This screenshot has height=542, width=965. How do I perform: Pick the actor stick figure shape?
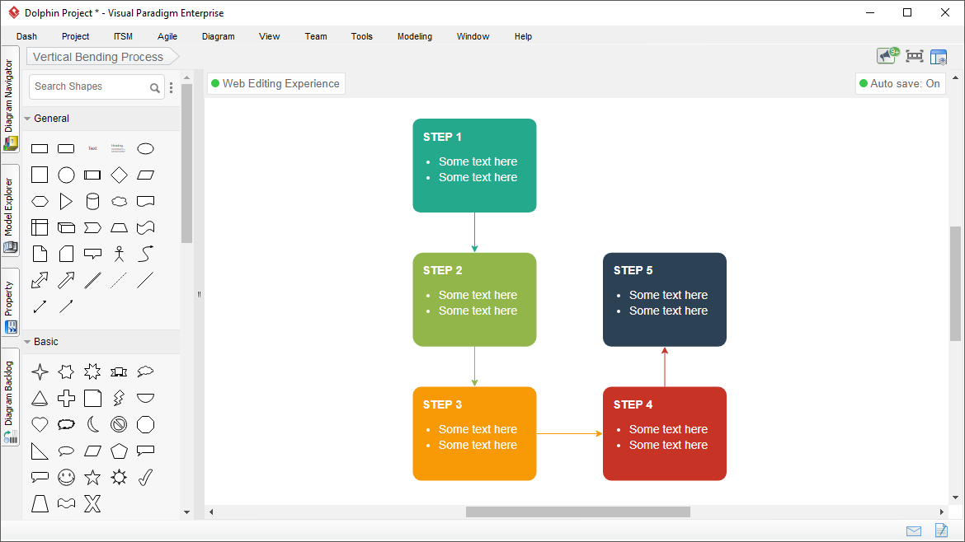[x=119, y=254]
